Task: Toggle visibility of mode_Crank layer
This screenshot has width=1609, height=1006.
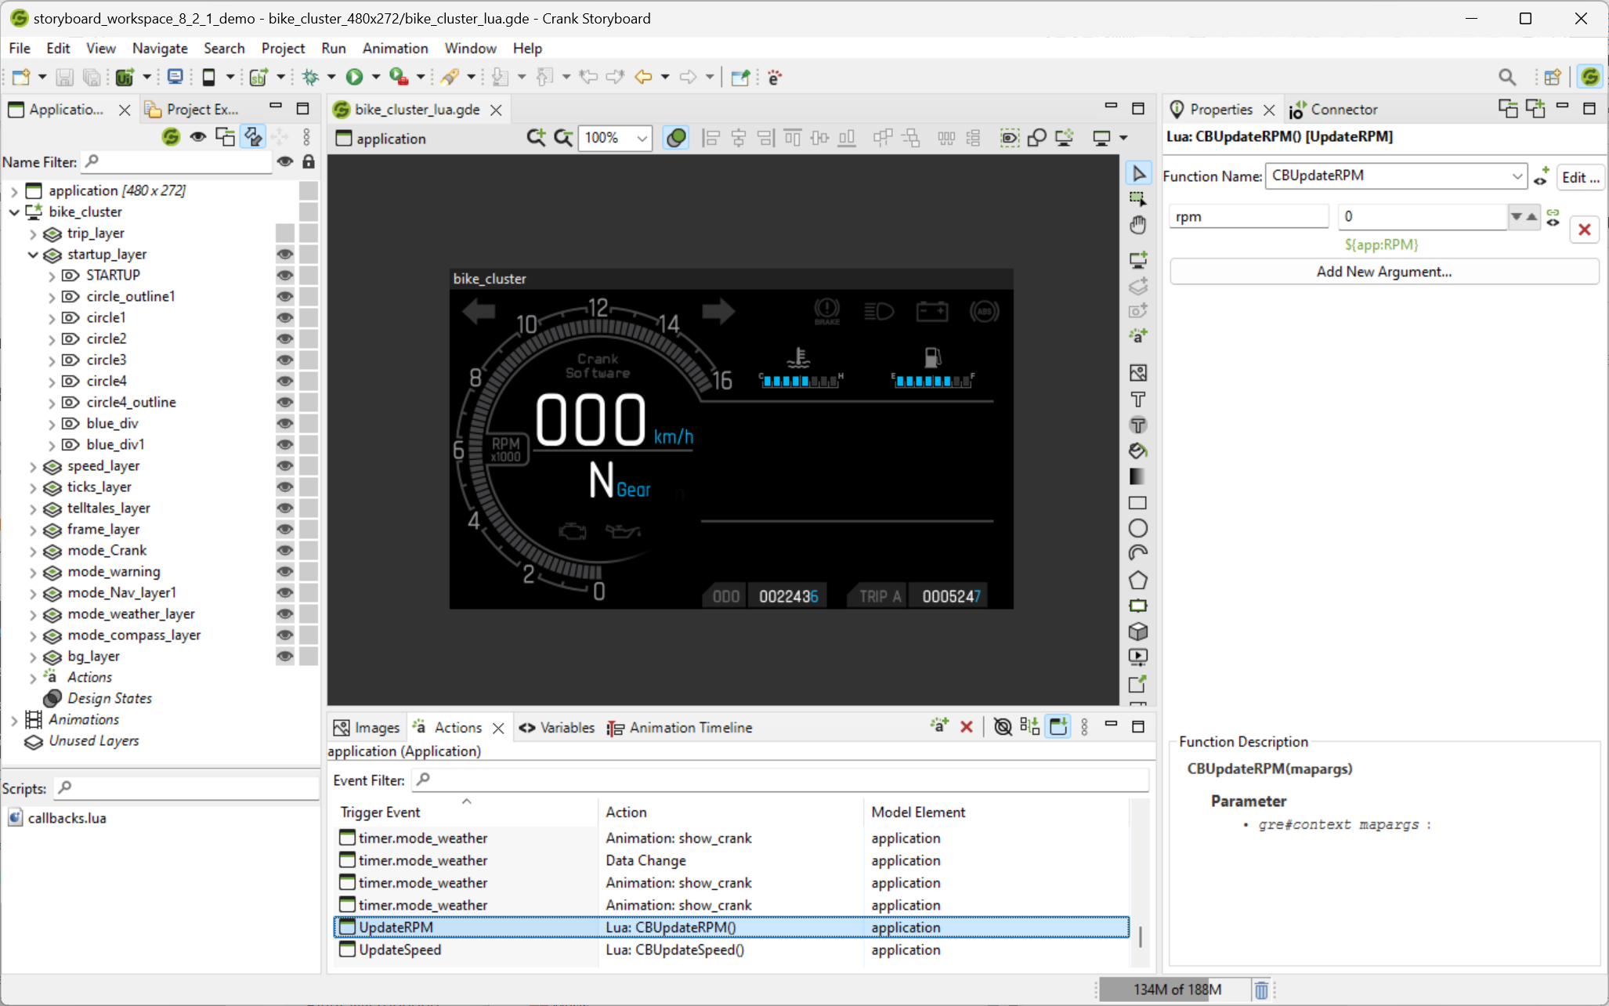Action: (285, 550)
